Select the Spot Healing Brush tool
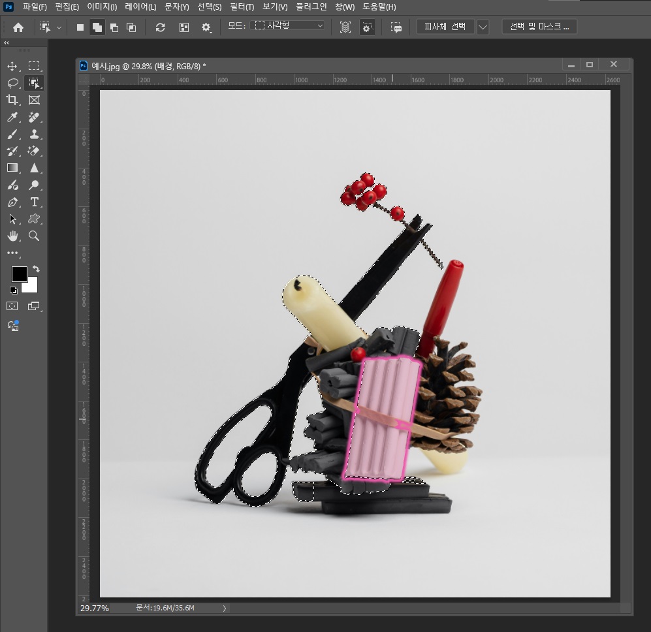The width and height of the screenshot is (651, 632). 34,117
